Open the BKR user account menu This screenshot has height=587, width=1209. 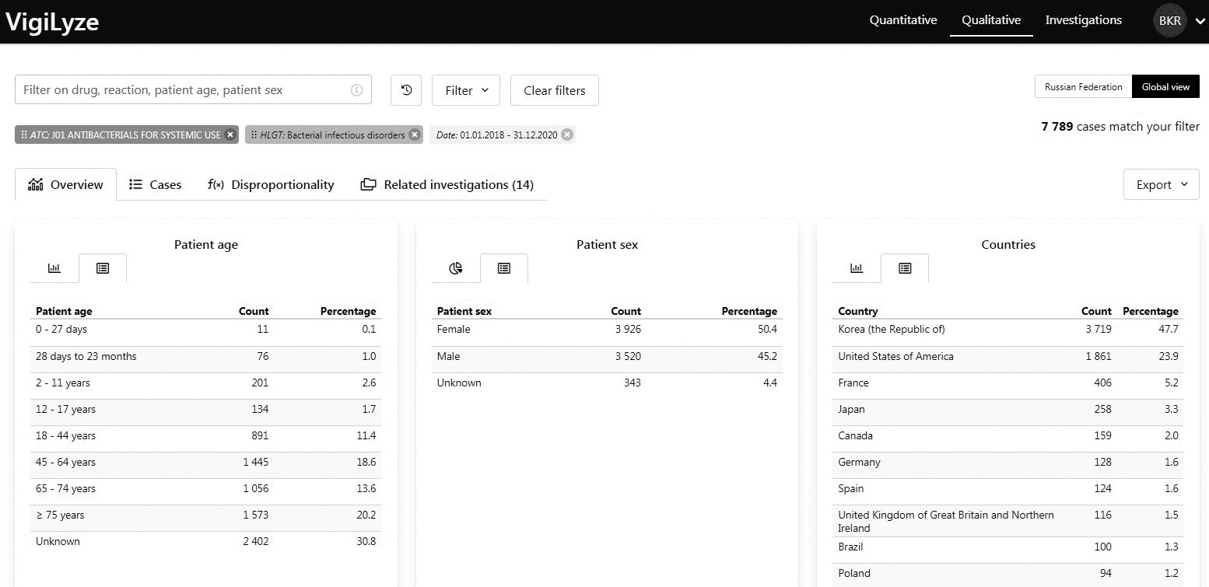(1178, 21)
